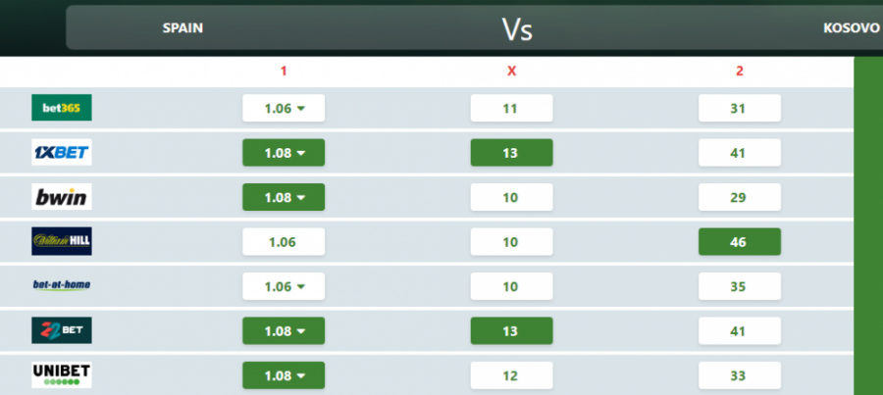Select William Hill away odds 46
Image resolution: width=883 pixels, height=395 pixels.
(740, 242)
